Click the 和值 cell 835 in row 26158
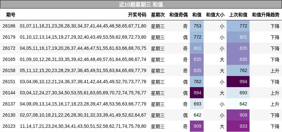 pyautogui.click(x=197, y=70)
